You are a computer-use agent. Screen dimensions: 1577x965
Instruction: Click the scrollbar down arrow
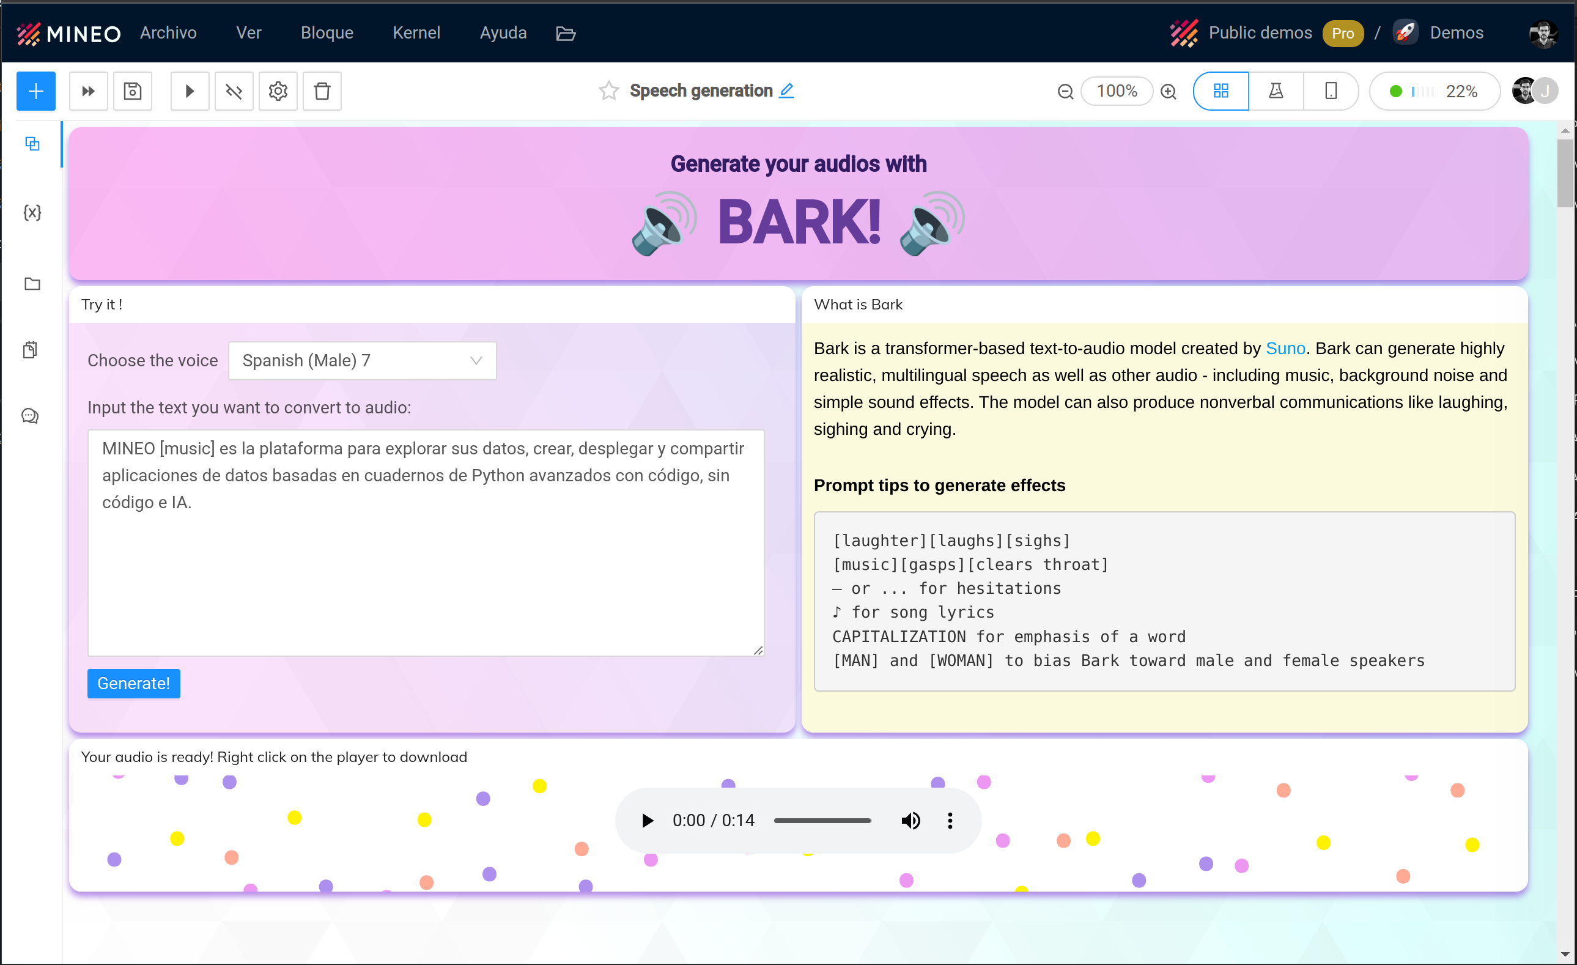click(x=1565, y=954)
